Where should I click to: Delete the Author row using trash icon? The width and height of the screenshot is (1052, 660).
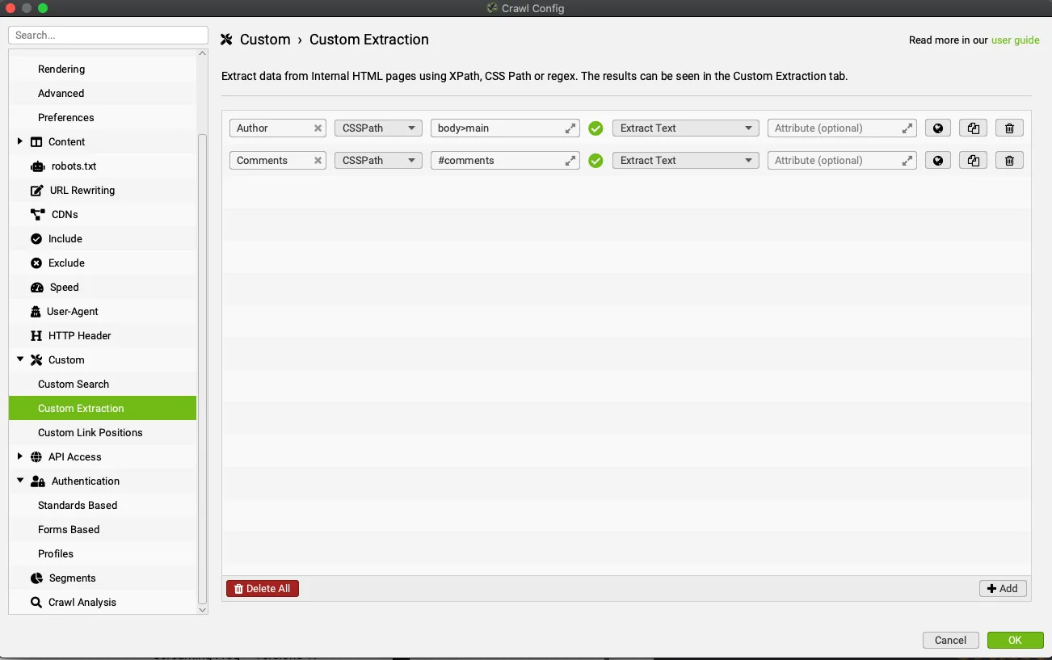[x=1009, y=128]
